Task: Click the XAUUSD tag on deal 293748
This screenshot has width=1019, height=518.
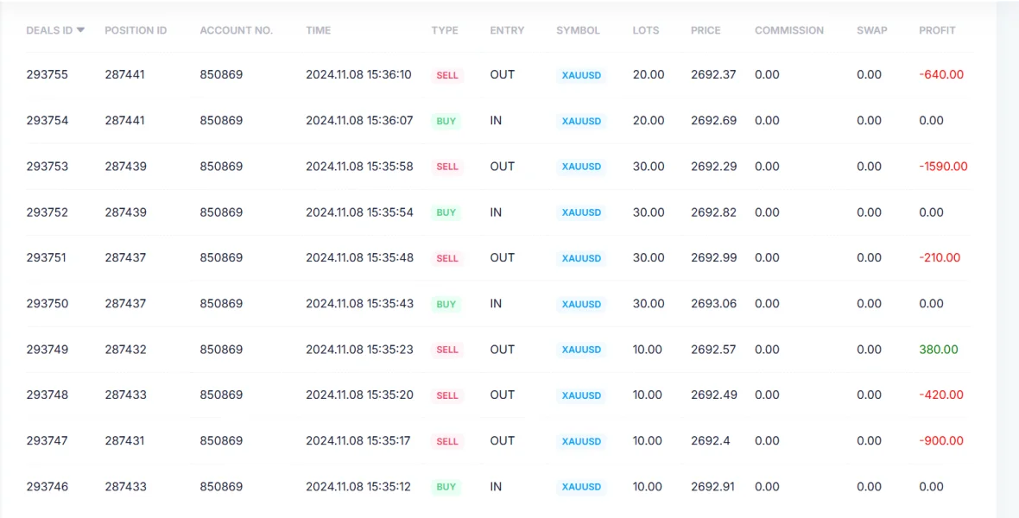Action: click(581, 395)
